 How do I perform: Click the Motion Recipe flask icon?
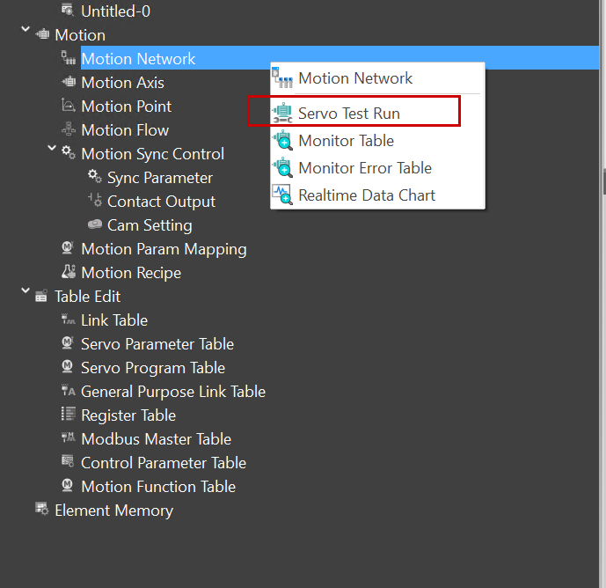tap(69, 273)
